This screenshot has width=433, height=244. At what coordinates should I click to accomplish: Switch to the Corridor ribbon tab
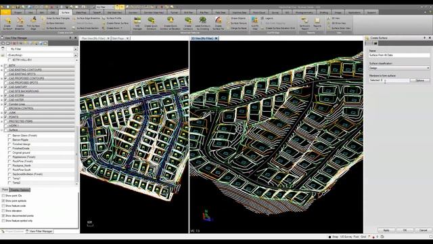click(133, 12)
